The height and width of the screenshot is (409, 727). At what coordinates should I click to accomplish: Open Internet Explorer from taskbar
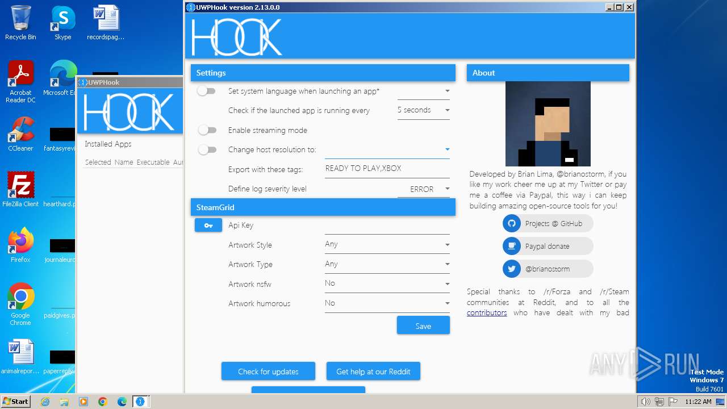click(45, 402)
